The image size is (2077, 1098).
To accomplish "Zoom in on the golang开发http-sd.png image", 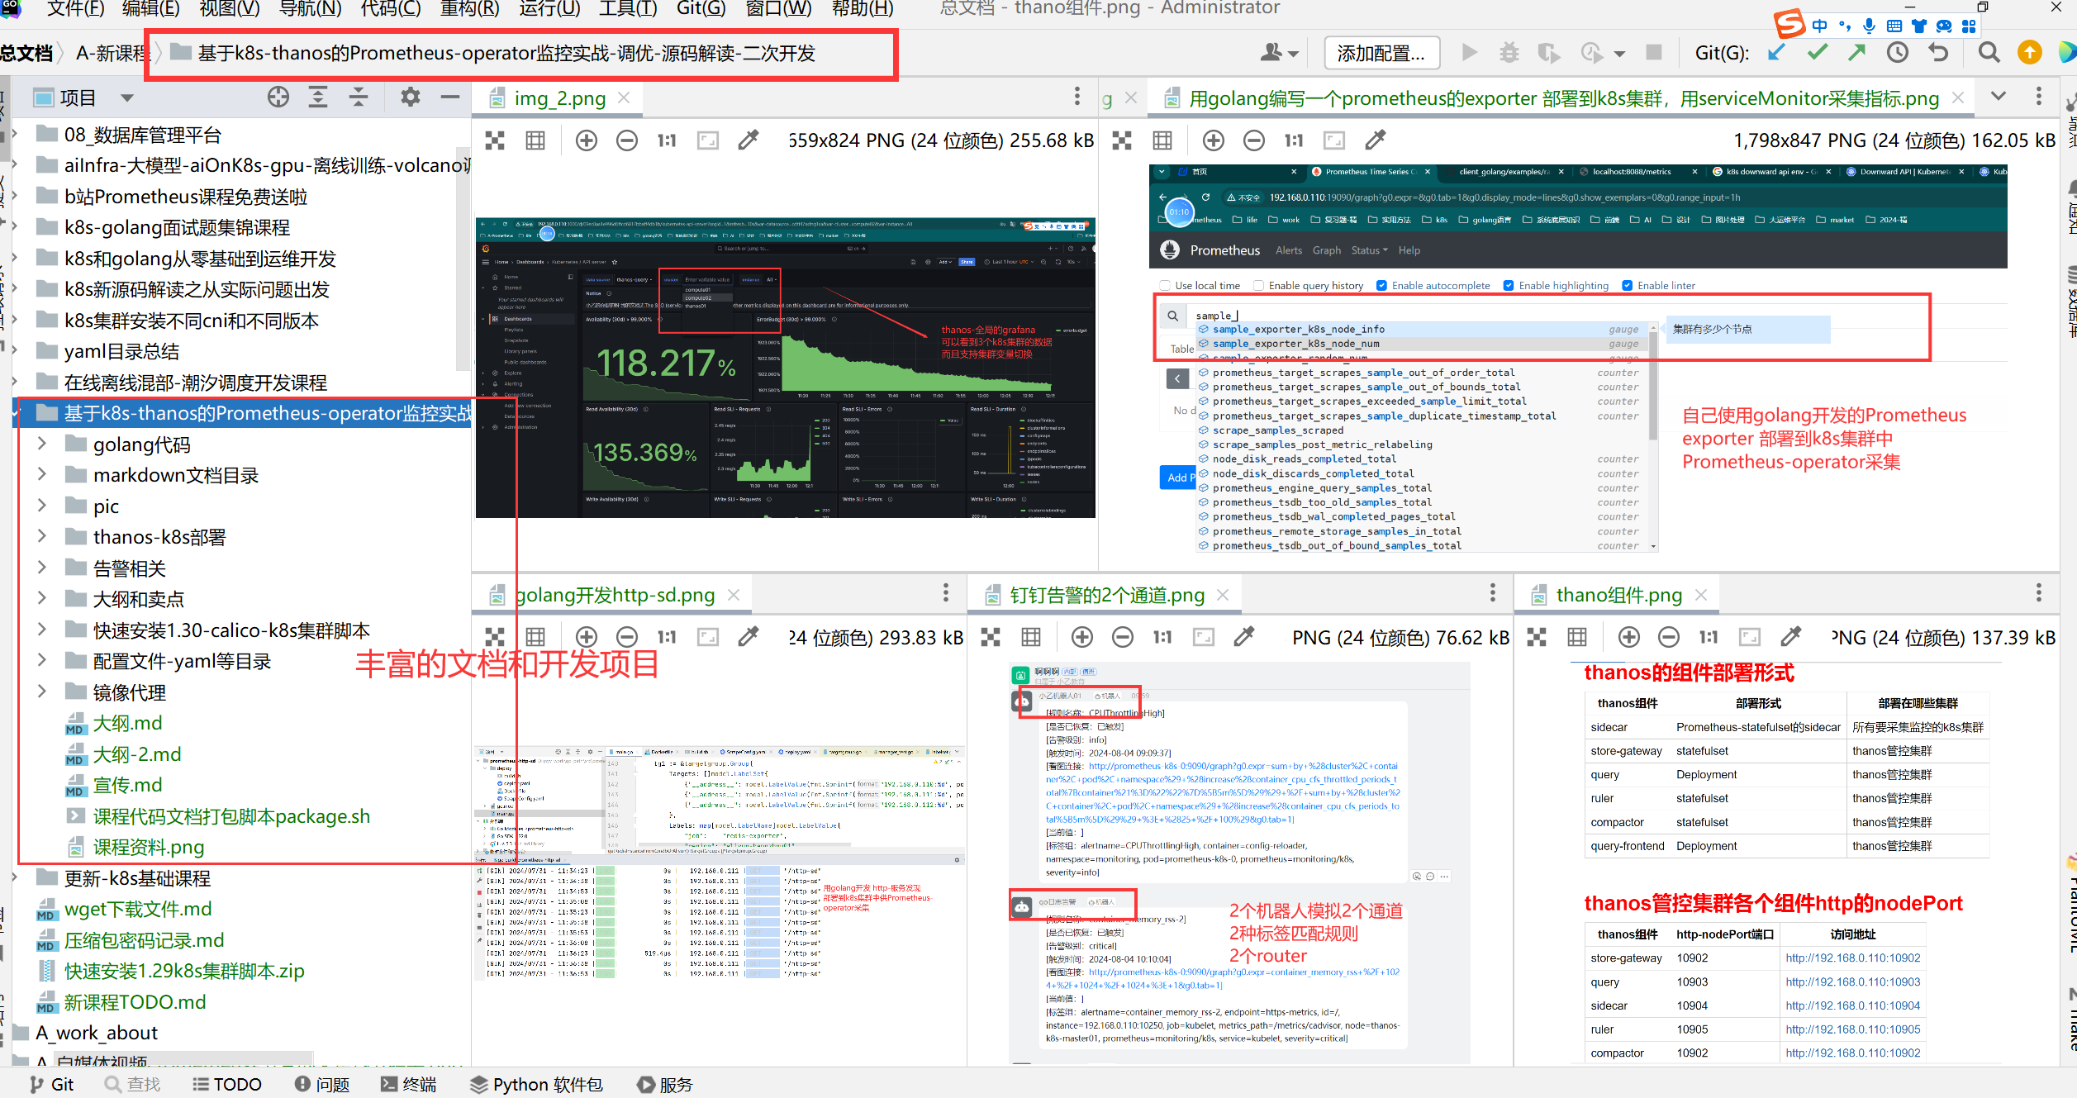I will (587, 637).
